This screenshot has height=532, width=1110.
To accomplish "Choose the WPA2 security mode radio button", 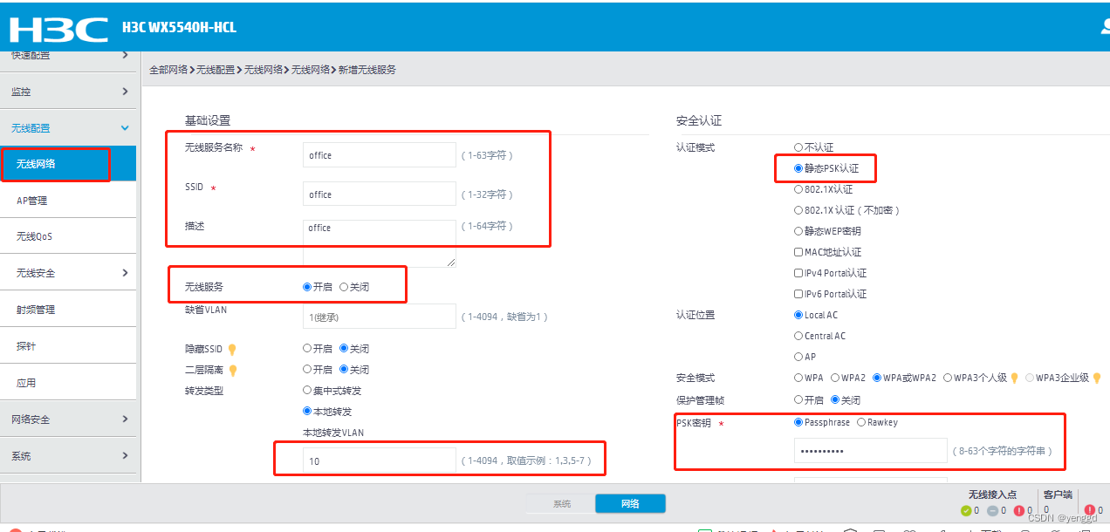I will pyautogui.click(x=836, y=379).
